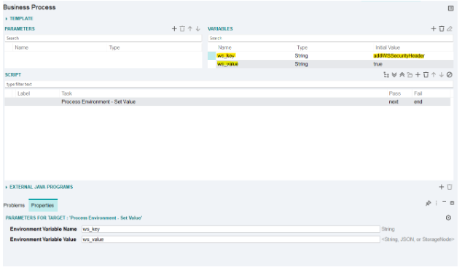Click the circular help icon for target parameters

448,217
